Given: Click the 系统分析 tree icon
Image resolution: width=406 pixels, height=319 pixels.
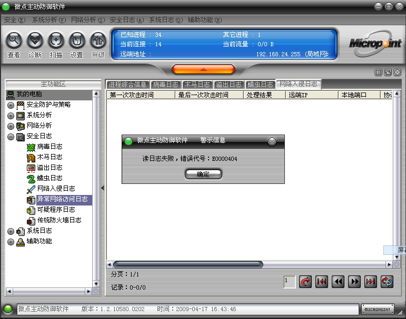Looking at the screenshot, I should point(21,116).
